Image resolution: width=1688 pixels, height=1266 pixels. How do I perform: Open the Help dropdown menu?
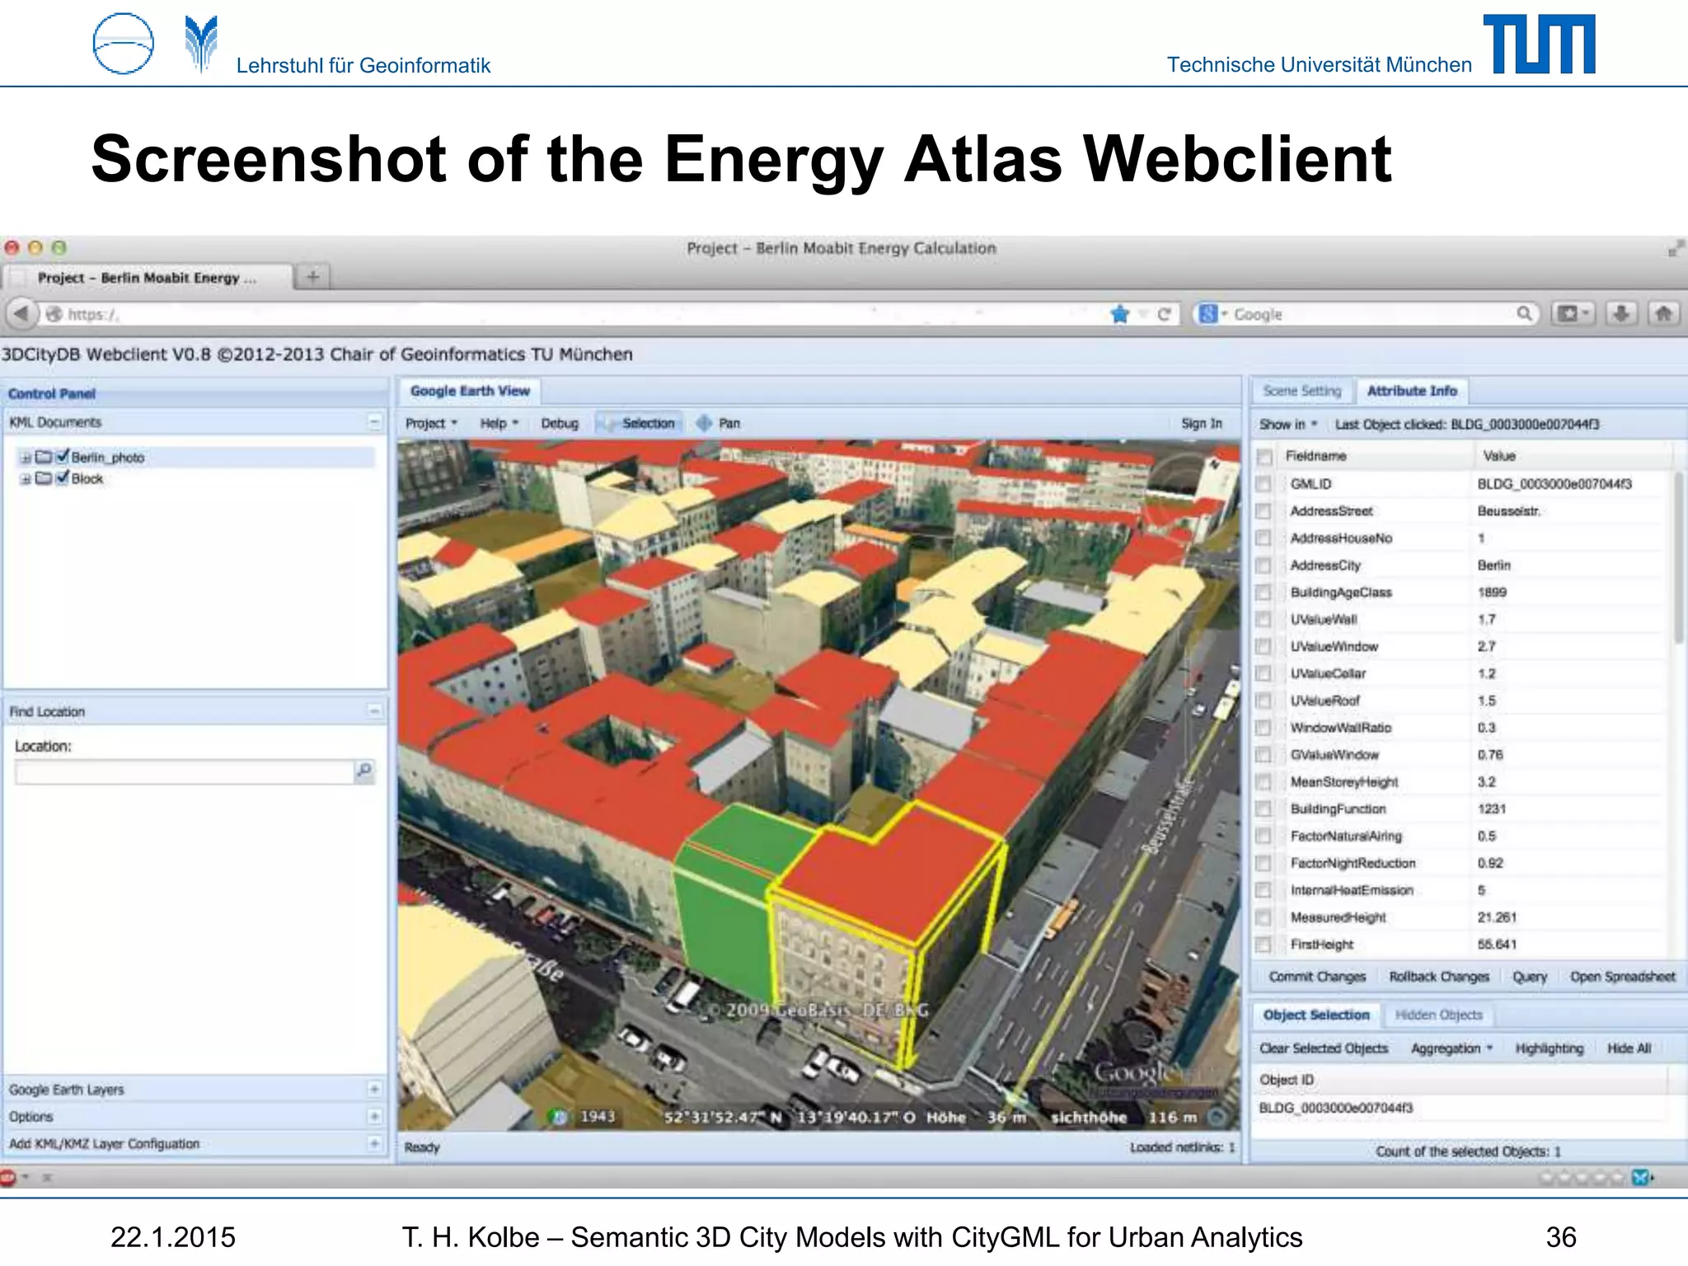click(499, 423)
